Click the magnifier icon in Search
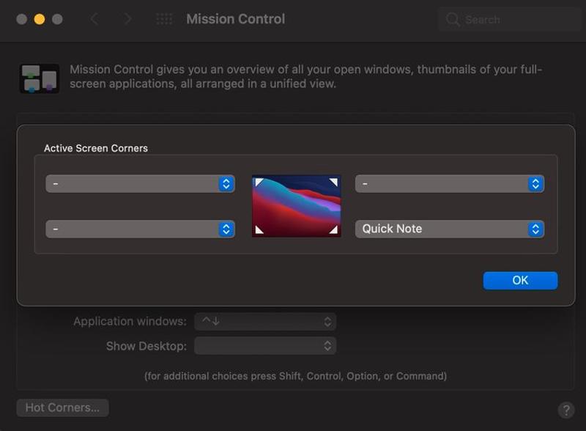Viewport: 586px width, 431px height. point(453,19)
